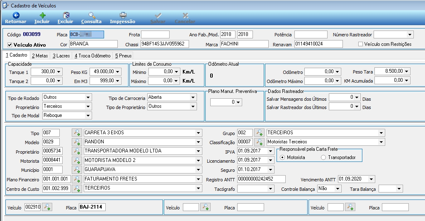Click the Consulta button label
425x221 pixels.
[91, 21]
